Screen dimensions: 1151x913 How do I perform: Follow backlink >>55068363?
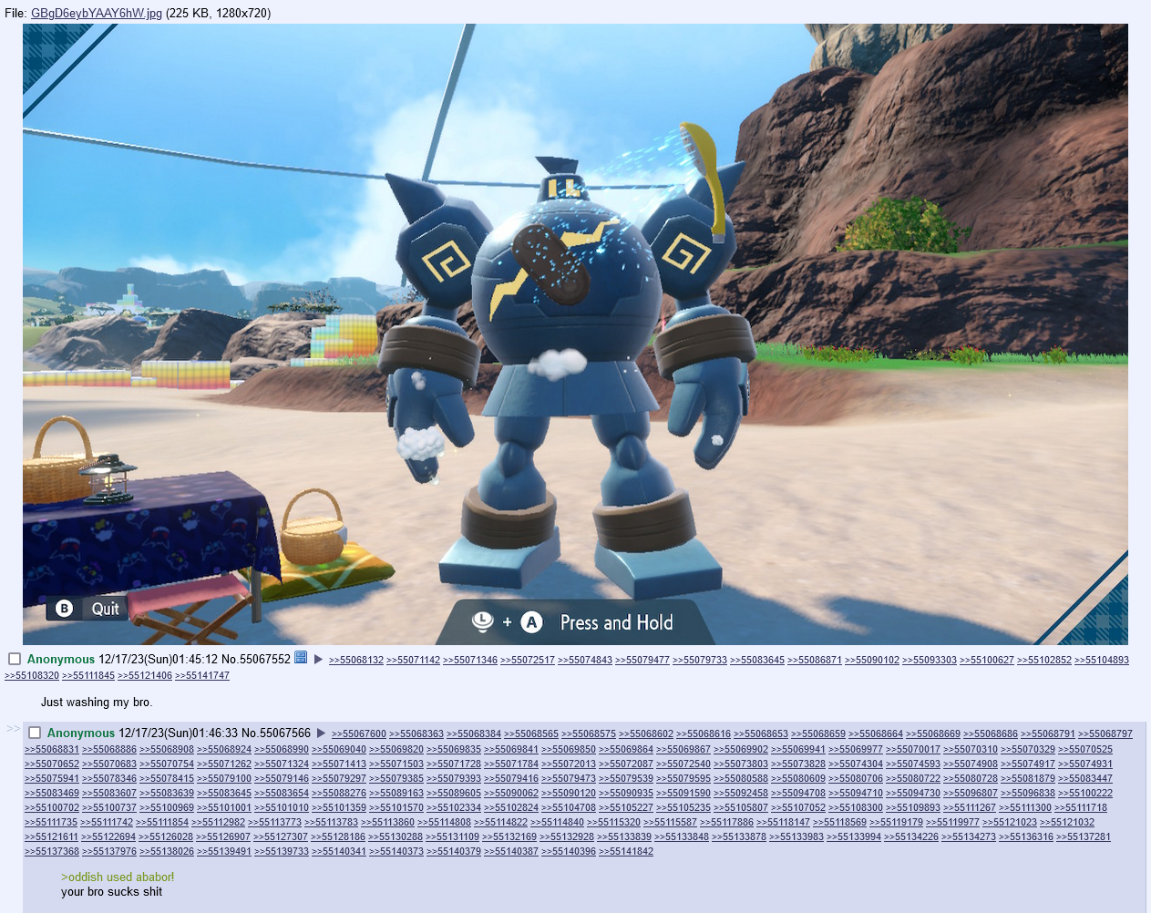click(416, 733)
